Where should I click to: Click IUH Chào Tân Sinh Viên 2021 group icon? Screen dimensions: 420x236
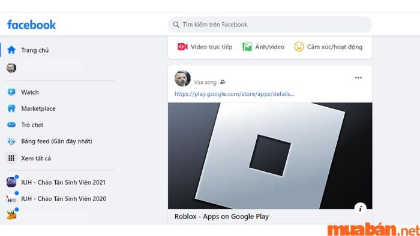click(11, 182)
